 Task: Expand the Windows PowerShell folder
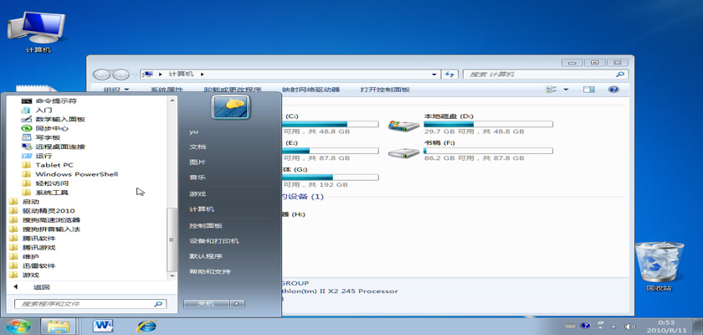(x=76, y=174)
